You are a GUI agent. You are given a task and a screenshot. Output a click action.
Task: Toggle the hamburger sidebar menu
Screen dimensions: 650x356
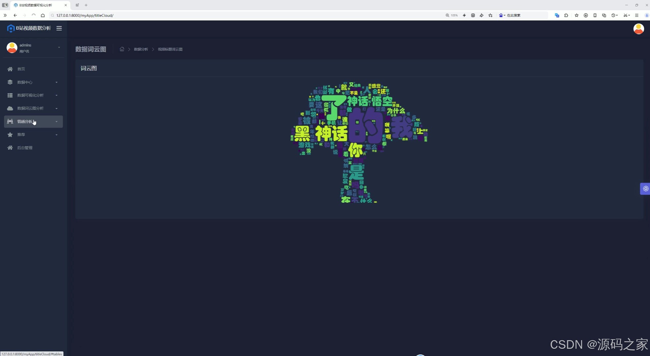[x=59, y=28]
